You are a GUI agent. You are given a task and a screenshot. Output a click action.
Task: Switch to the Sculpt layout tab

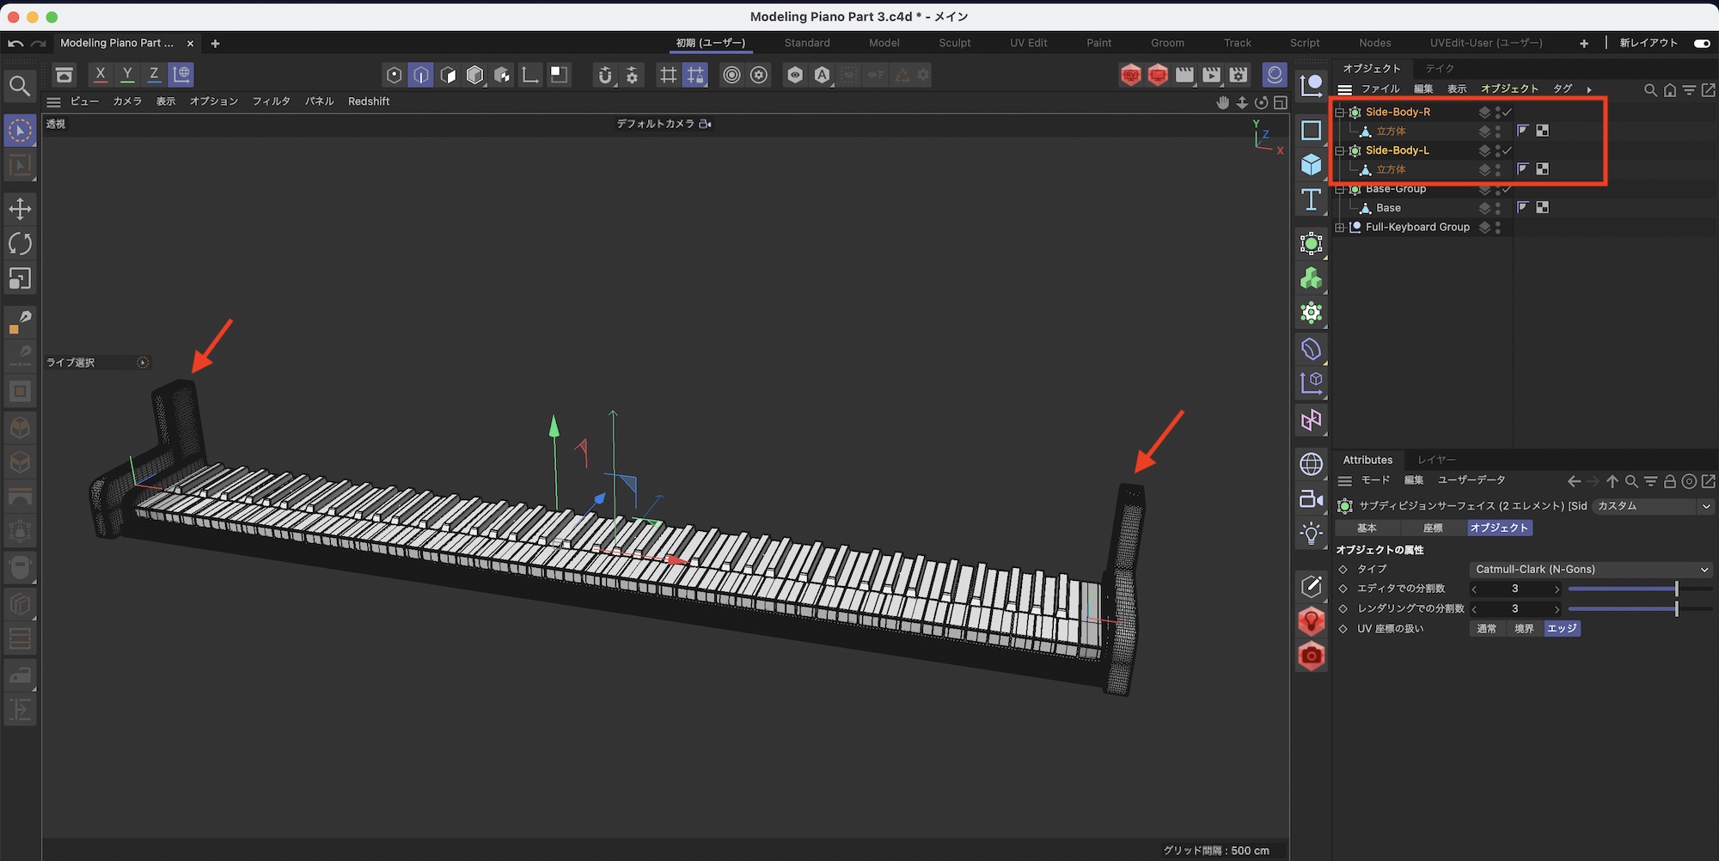954,43
